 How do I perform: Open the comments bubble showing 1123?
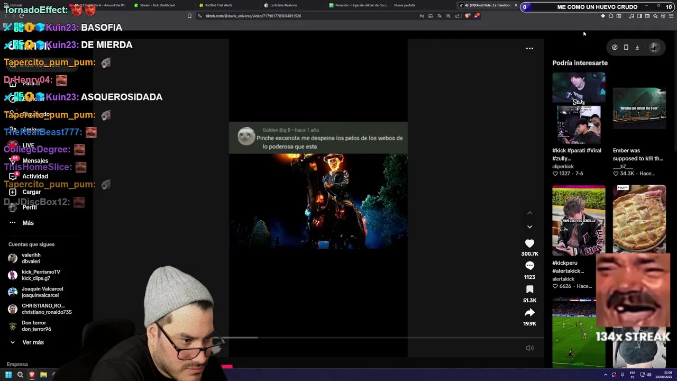[x=529, y=266]
